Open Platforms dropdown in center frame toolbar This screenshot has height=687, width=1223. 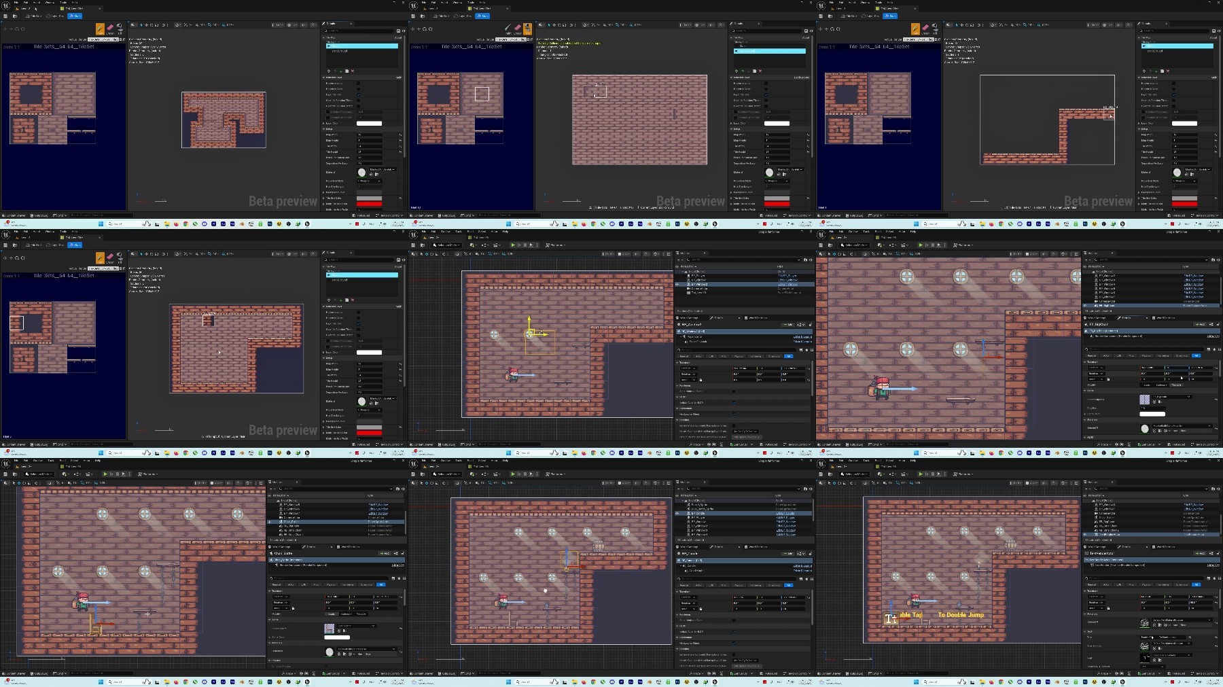pos(556,245)
